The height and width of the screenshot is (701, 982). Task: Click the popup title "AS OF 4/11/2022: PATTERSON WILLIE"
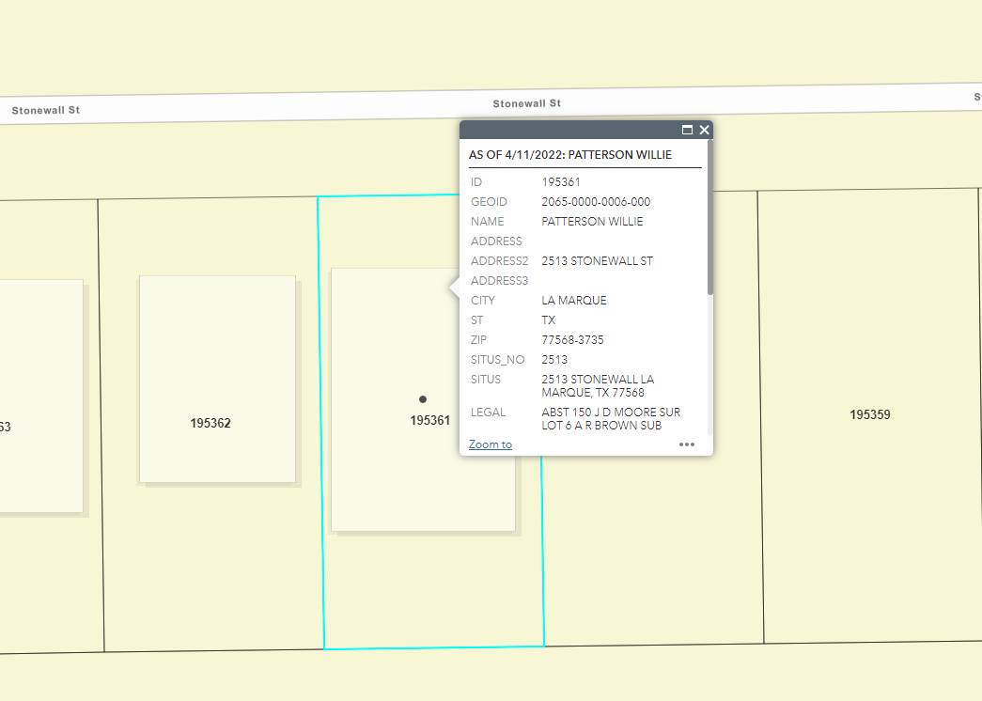pos(570,154)
